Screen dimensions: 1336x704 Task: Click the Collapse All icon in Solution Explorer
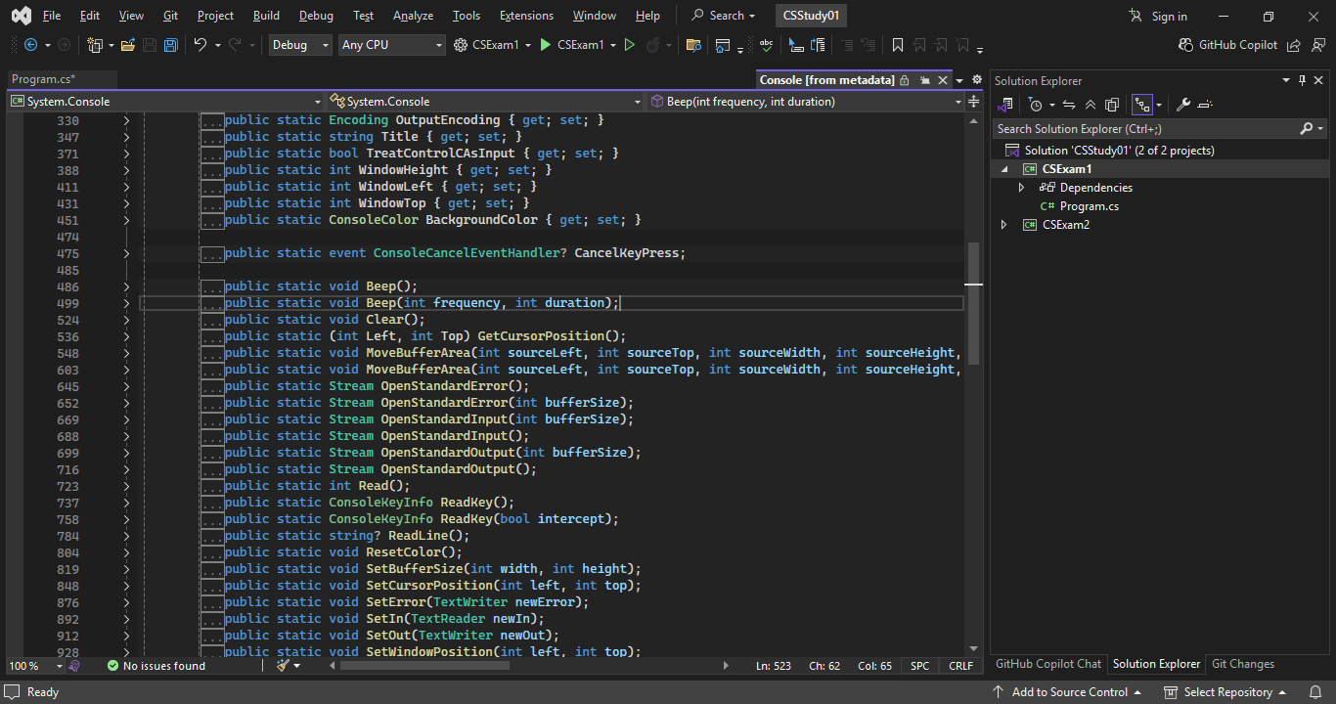1091,105
